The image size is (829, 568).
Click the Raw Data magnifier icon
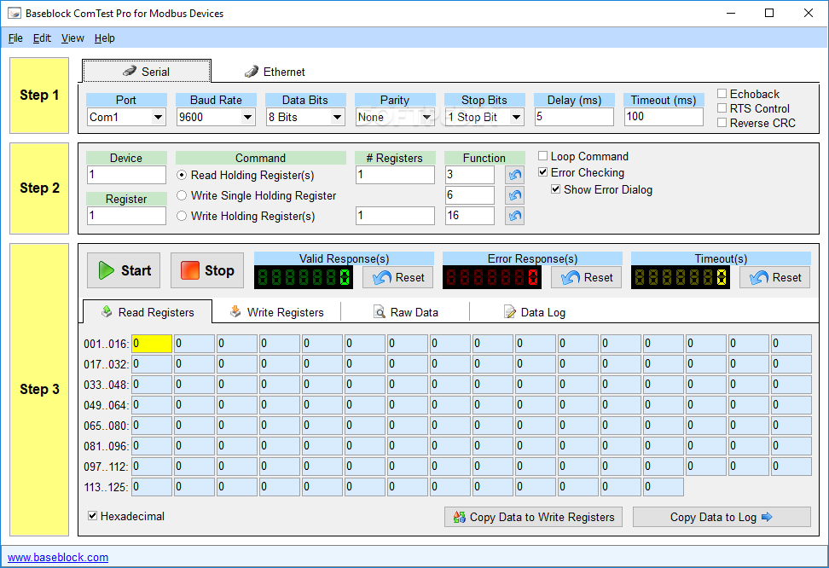tap(379, 312)
